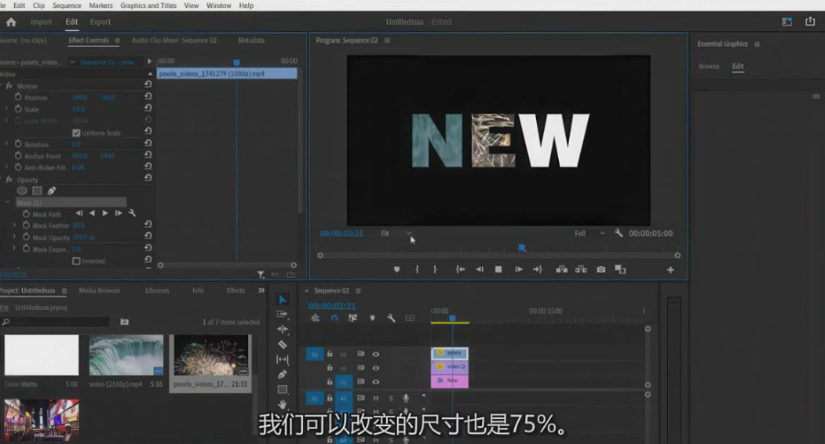The image size is (825, 444).
Task: Open the Browse tab in Essential Graphics
Action: [x=709, y=67]
